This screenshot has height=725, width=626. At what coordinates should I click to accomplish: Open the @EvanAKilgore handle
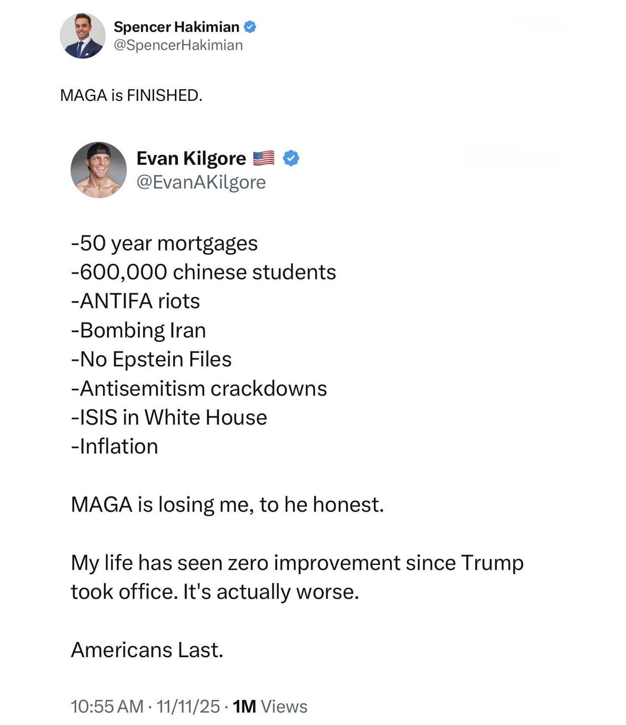[x=201, y=182]
